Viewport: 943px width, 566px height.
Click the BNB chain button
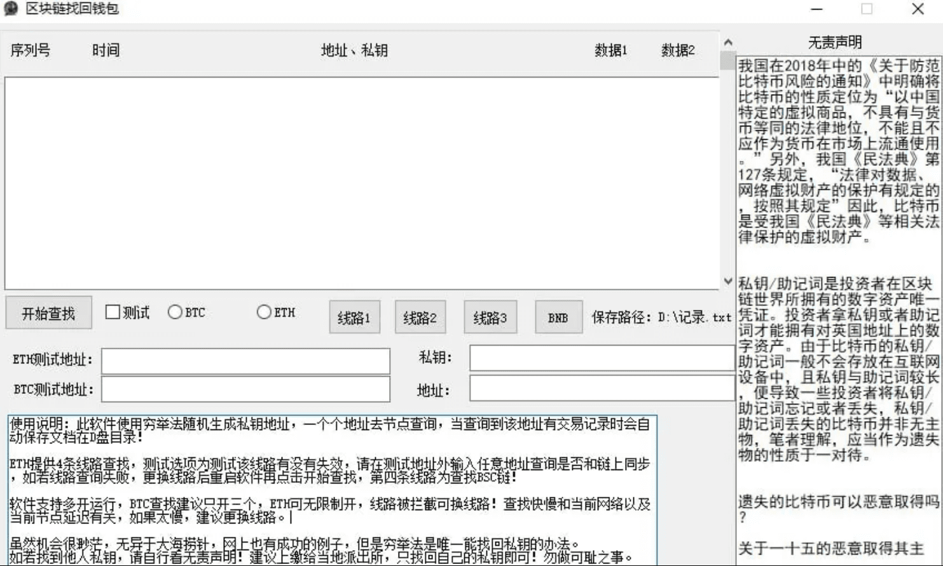click(x=558, y=317)
